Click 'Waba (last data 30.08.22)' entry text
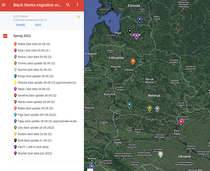The image size is (210, 171). pos(34,44)
